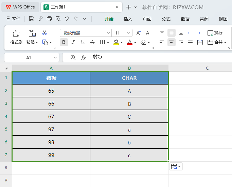Click the Redo arrow
The width and height of the screenshot is (232, 187).
tap(76, 19)
